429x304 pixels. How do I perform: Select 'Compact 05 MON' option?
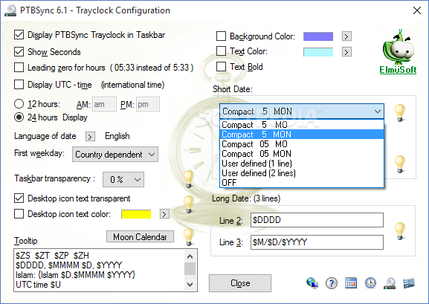(x=302, y=154)
